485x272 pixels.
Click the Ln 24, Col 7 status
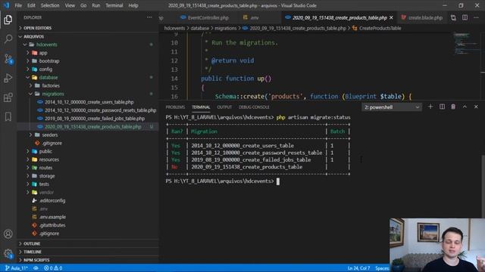[x=358, y=268]
